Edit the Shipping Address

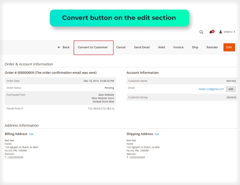[x=157, y=134]
